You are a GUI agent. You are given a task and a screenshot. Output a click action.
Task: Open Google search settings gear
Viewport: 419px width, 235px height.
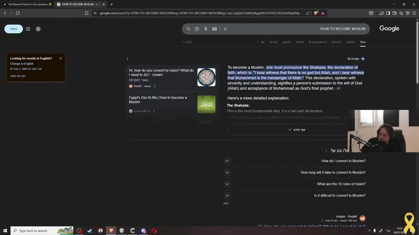click(x=38, y=29)
